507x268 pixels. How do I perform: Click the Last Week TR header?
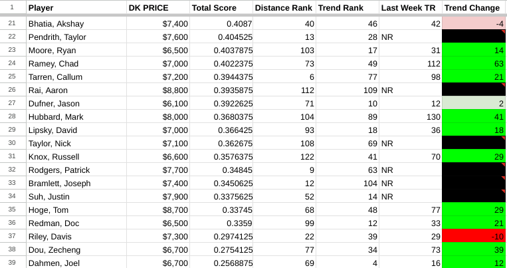[411, 7]
